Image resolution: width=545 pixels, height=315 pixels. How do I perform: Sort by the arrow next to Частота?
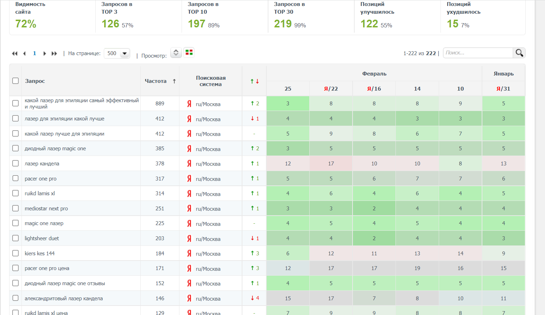(174, 81)
